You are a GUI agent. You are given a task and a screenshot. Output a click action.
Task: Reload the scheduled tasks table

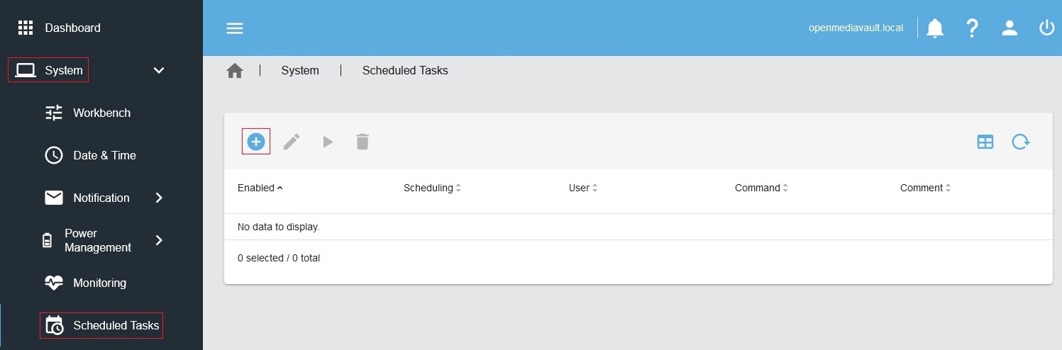point(1020,142)
